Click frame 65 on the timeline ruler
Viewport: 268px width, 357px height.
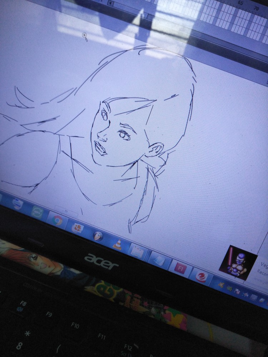pyautogui.click(x=240, y=3)
